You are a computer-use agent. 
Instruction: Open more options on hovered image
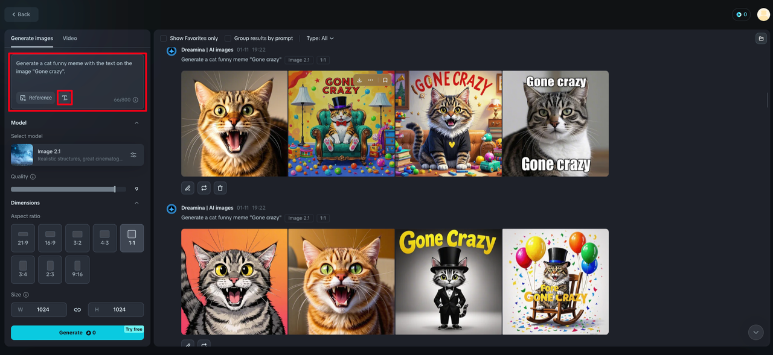pos(371,80)
